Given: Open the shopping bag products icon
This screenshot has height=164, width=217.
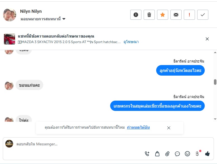Looking at the screenshot, I should 157,154.
